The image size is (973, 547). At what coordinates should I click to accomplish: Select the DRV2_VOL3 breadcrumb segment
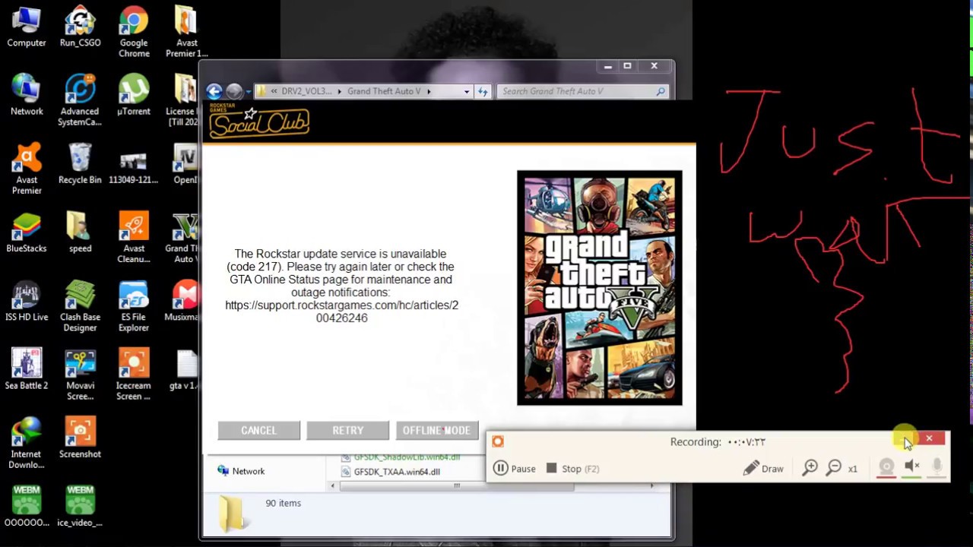[x=306, y=91]
